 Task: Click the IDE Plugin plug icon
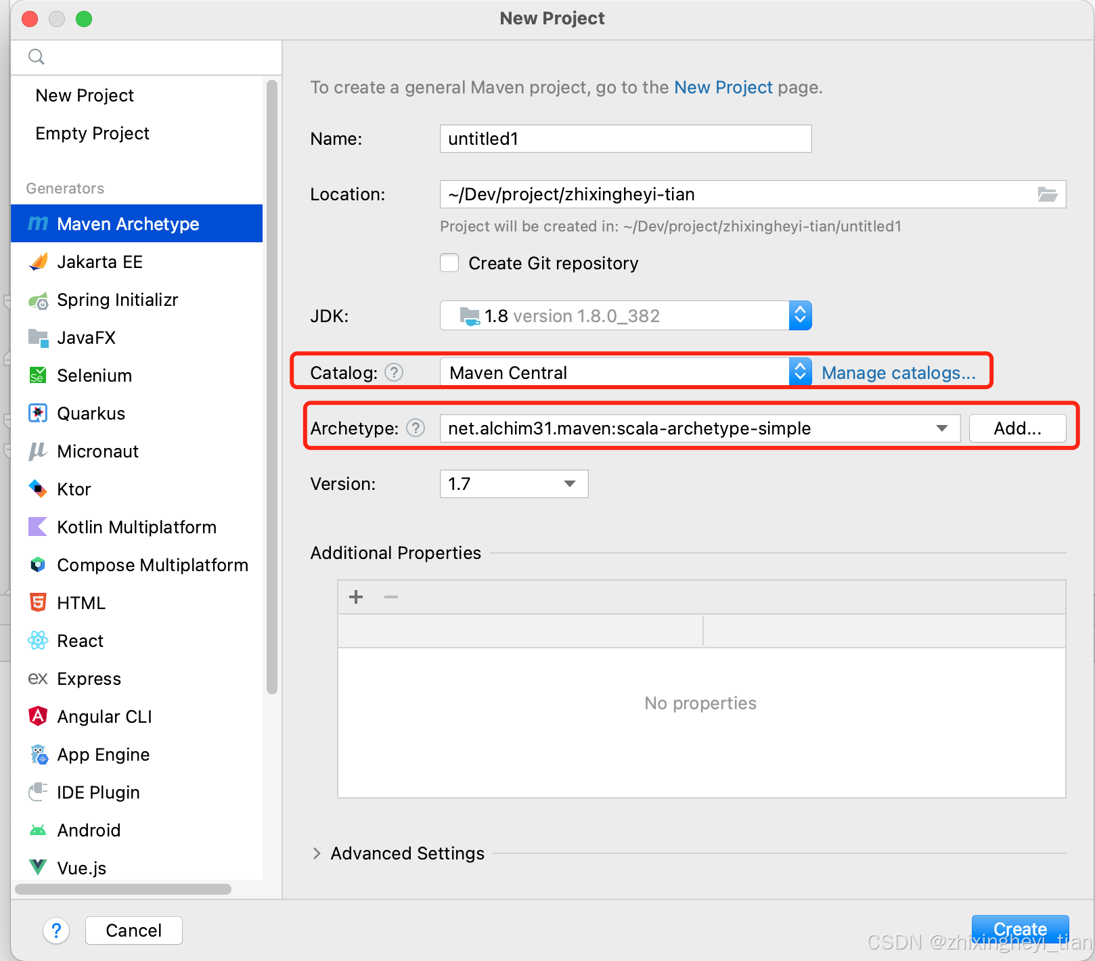click(x=38, y=792)
